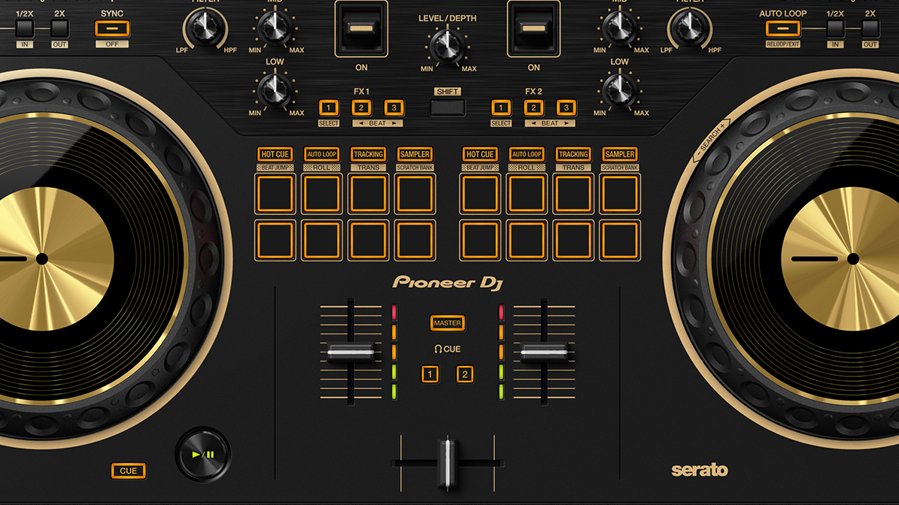
Task: Trigger bottom-row pad under left SAMPLER
Action: pyautogui.click(x=415, y=240)
